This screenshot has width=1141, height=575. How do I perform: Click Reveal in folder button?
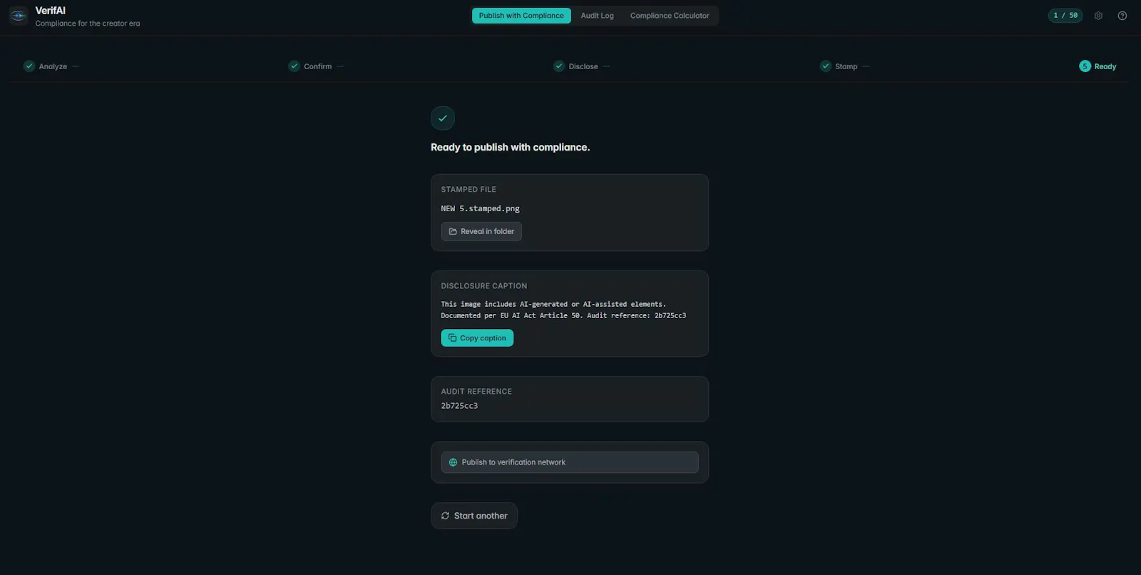pos(481,231)
